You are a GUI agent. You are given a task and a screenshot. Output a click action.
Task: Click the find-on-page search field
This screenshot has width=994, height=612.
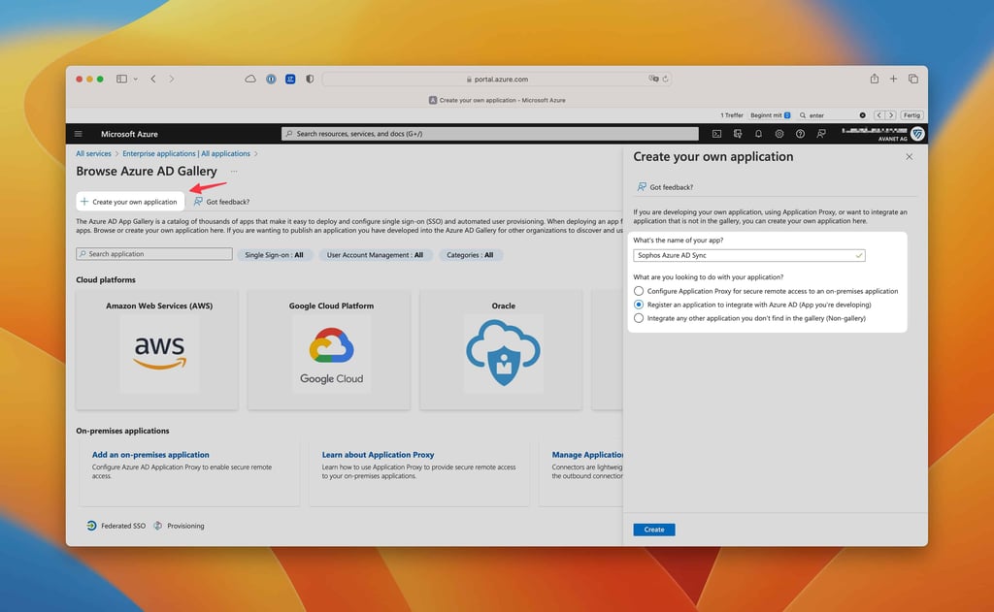[832, 115]
